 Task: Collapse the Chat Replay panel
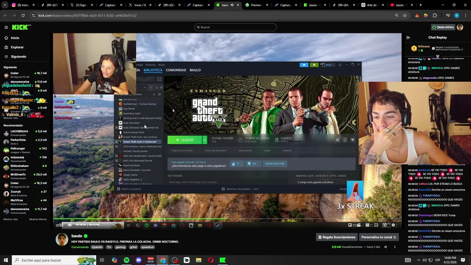coord(408,38)
